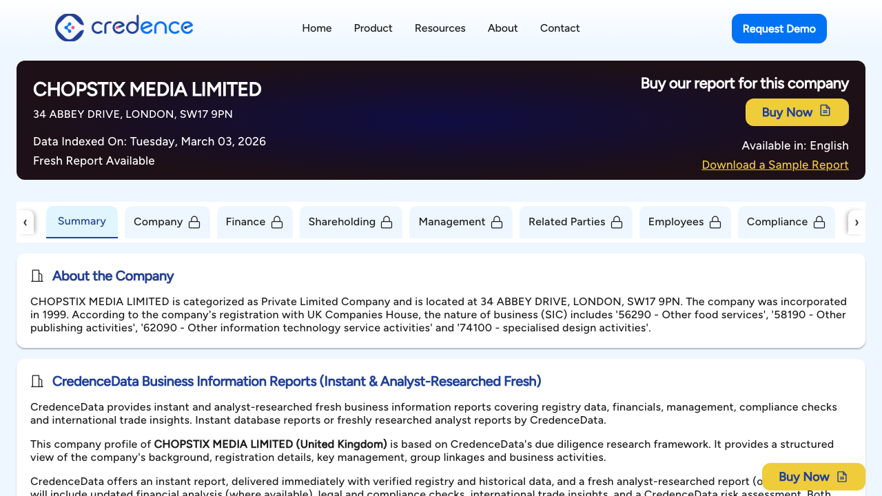Viewport: 882px width, 496px height.
Task: Click the lock icon on Management tab
Action: tap(497, 222)
